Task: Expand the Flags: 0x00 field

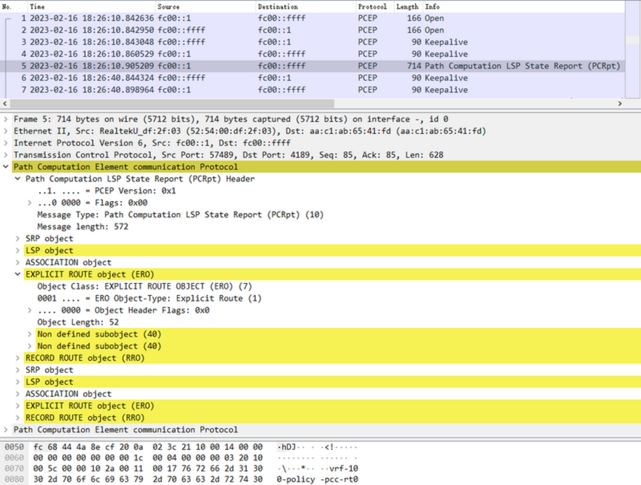Action: (30, 203)
